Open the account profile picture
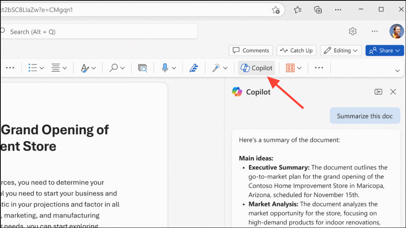The height and width of the screenshot is (228, 406). point(396,31)
